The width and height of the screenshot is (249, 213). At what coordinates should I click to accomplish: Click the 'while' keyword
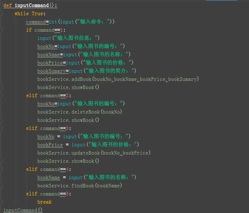tap(22, 14)
